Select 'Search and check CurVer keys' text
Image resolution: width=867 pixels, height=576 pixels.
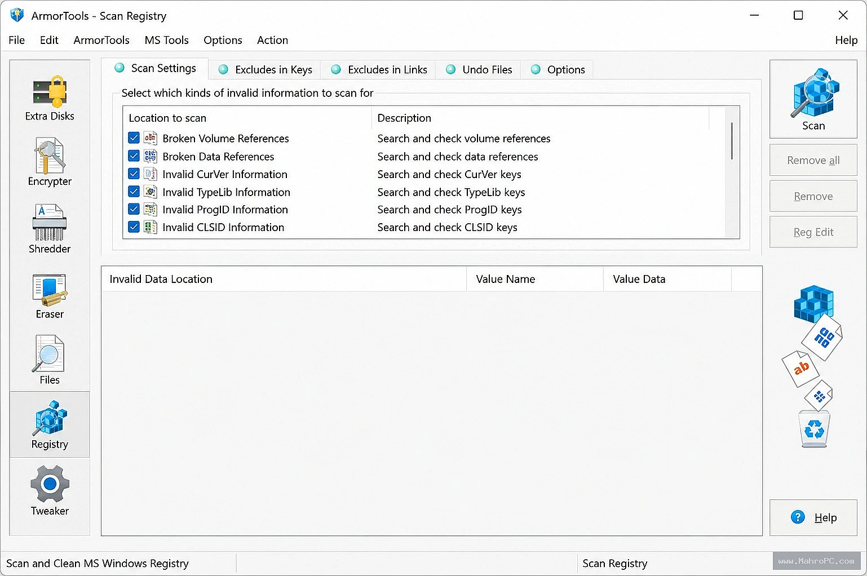click(x=449, y=175)
